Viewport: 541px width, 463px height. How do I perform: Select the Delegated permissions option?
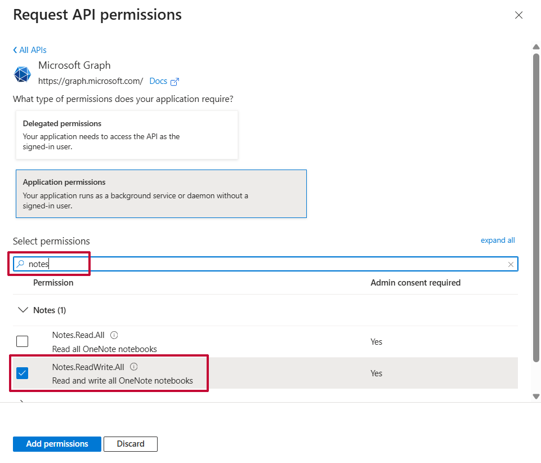pos(127,135)
